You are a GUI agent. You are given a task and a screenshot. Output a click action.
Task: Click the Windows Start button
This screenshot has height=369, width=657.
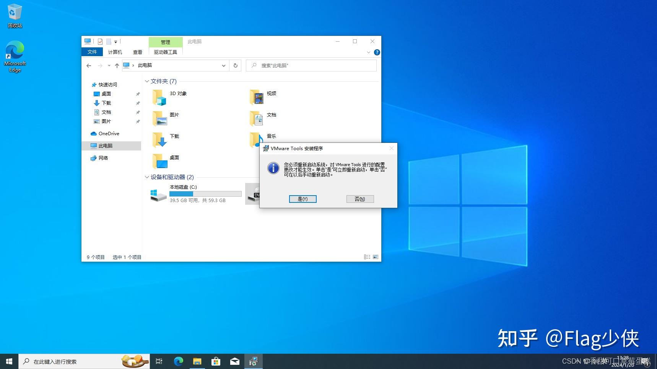tap(8, 361)
